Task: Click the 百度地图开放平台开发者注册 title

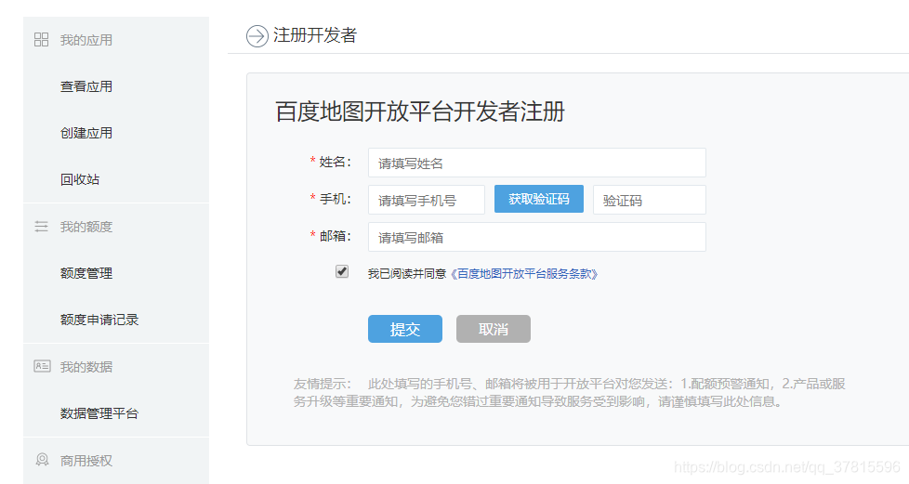Action: pos(420,111)
